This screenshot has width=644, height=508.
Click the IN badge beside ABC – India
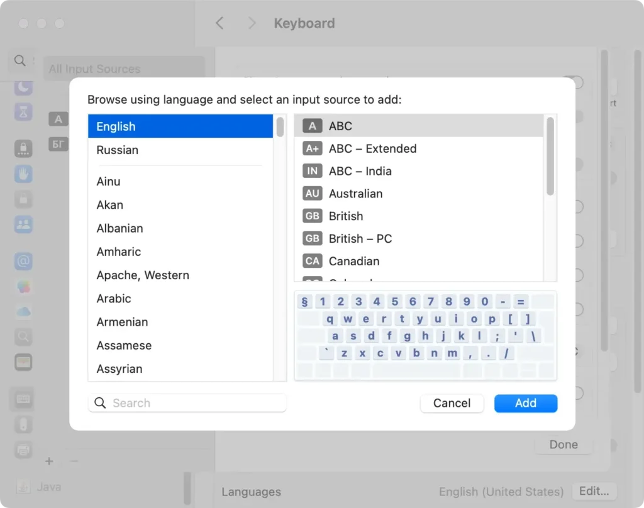click(x=312, y=170)
